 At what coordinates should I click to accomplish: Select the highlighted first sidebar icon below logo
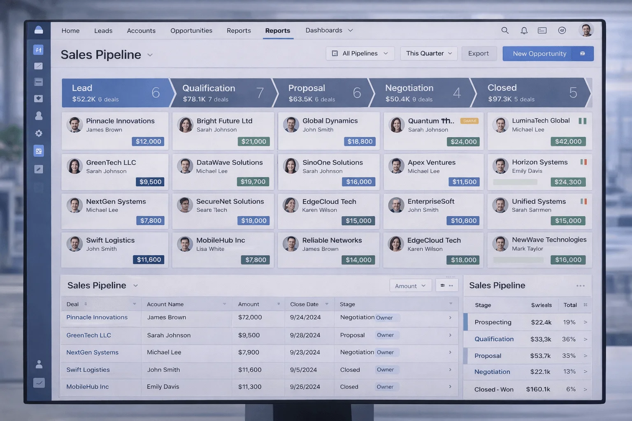pos(39,50)
